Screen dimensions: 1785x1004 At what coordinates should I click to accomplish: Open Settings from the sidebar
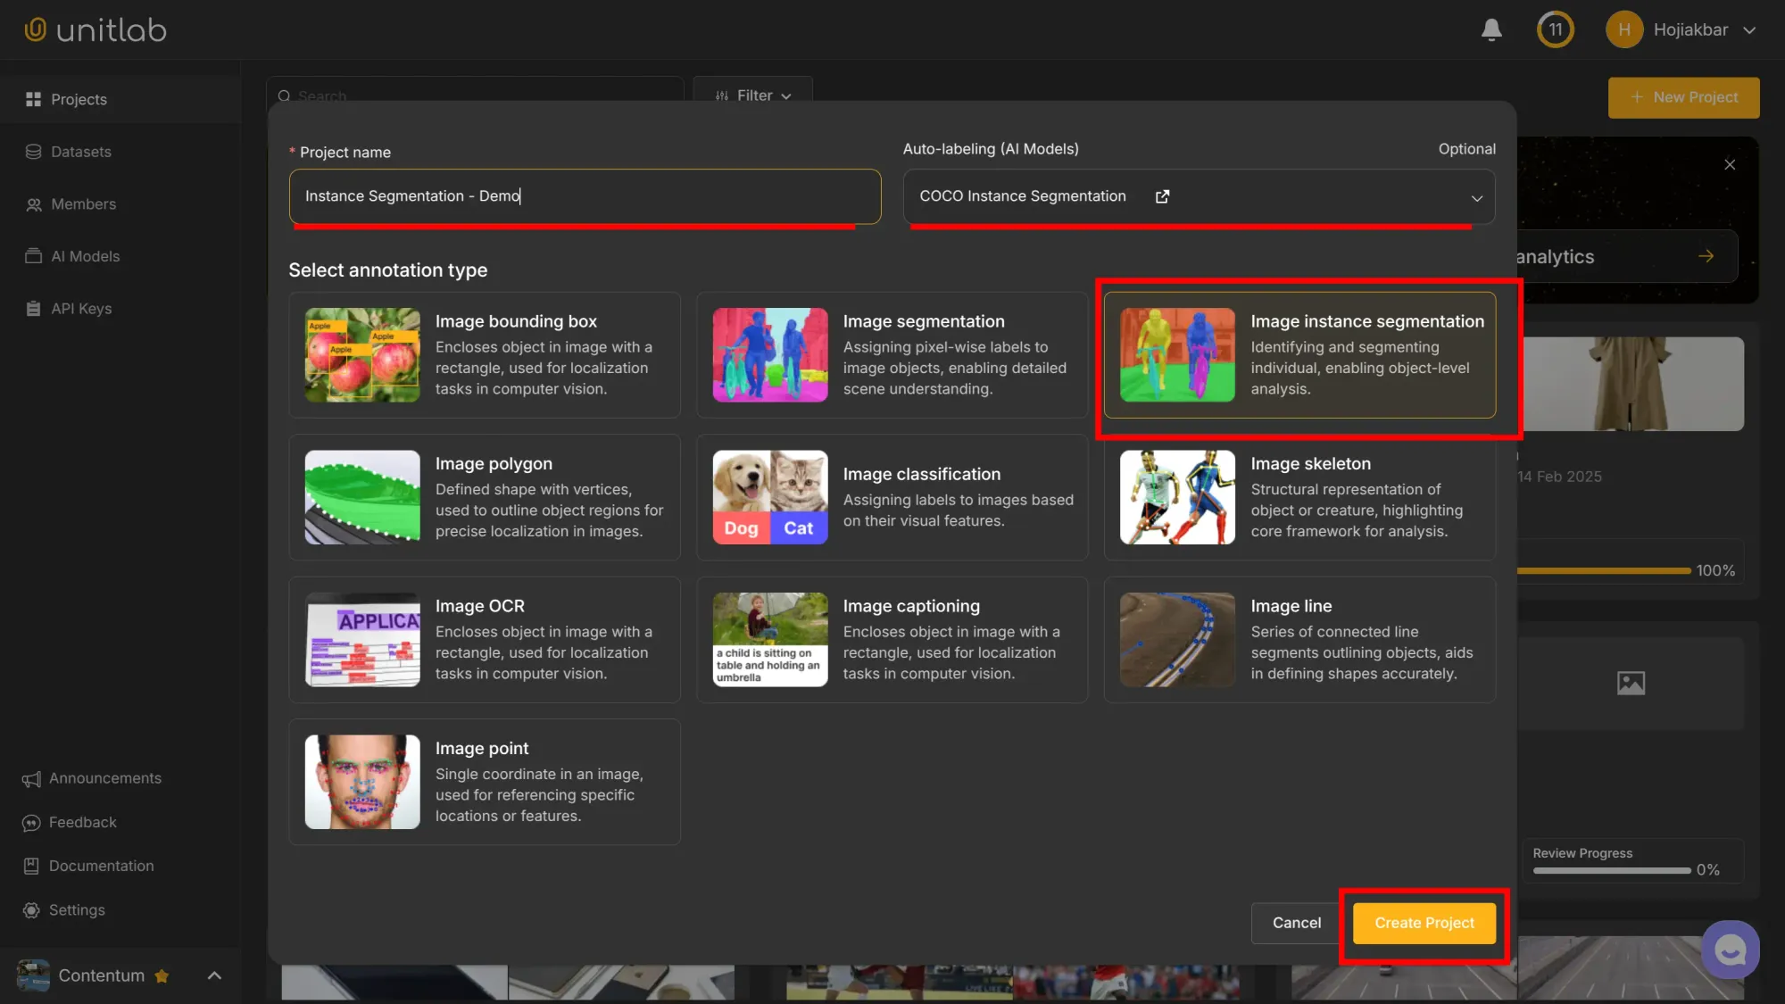pyautogui.click(x=76, y=909)
